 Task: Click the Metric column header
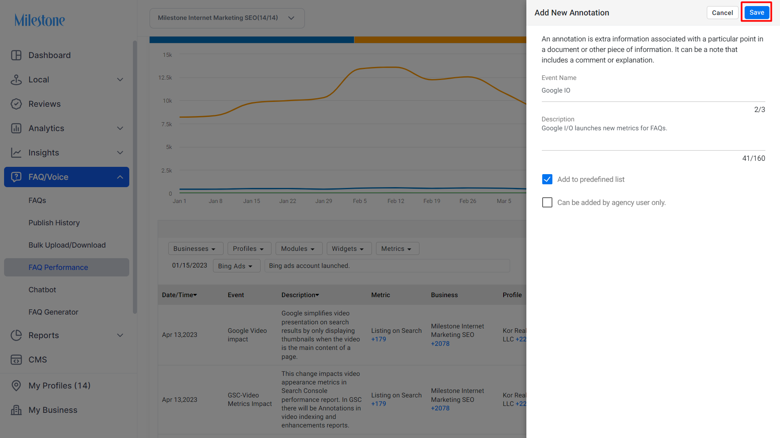[380, 295]
